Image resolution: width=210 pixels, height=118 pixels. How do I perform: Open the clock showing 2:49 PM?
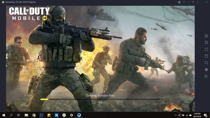coord(197,115)
